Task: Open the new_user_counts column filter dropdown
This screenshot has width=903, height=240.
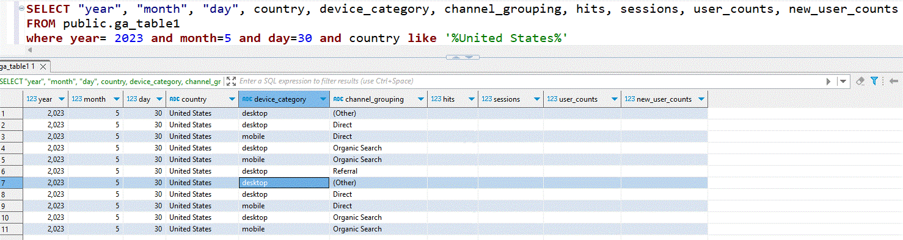Action: [x=701, y=99]
